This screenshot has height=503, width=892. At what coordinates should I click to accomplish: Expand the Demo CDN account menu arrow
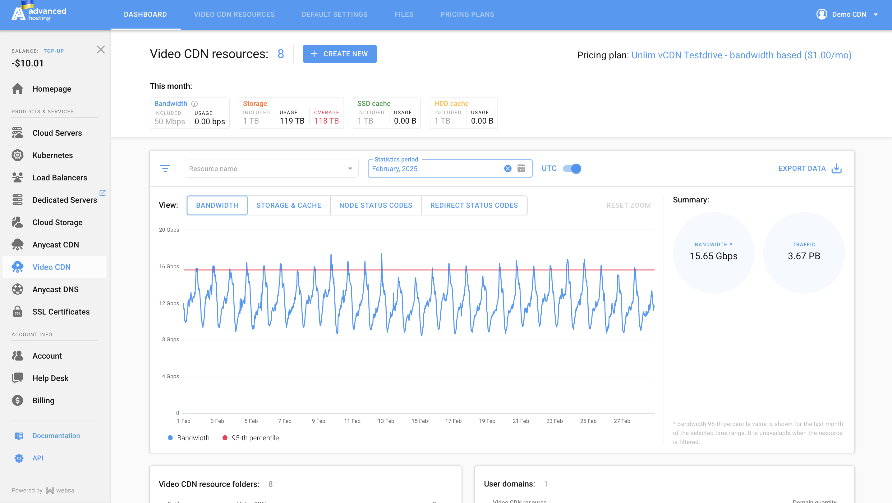(x=876, y=15)
